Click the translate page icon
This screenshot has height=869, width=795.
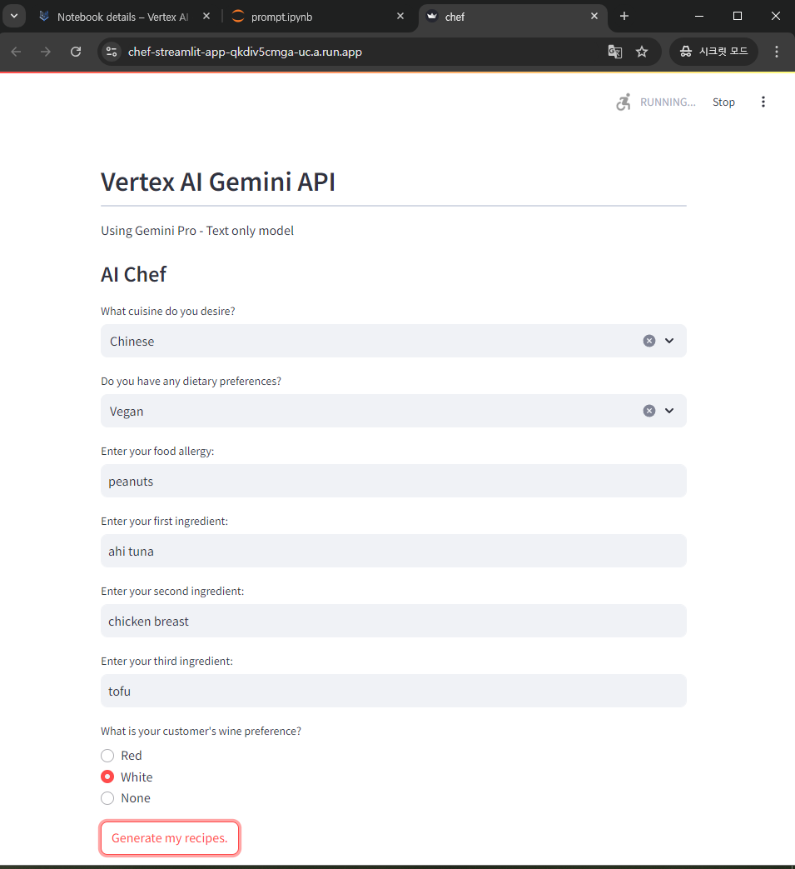[x=615, y=52]
